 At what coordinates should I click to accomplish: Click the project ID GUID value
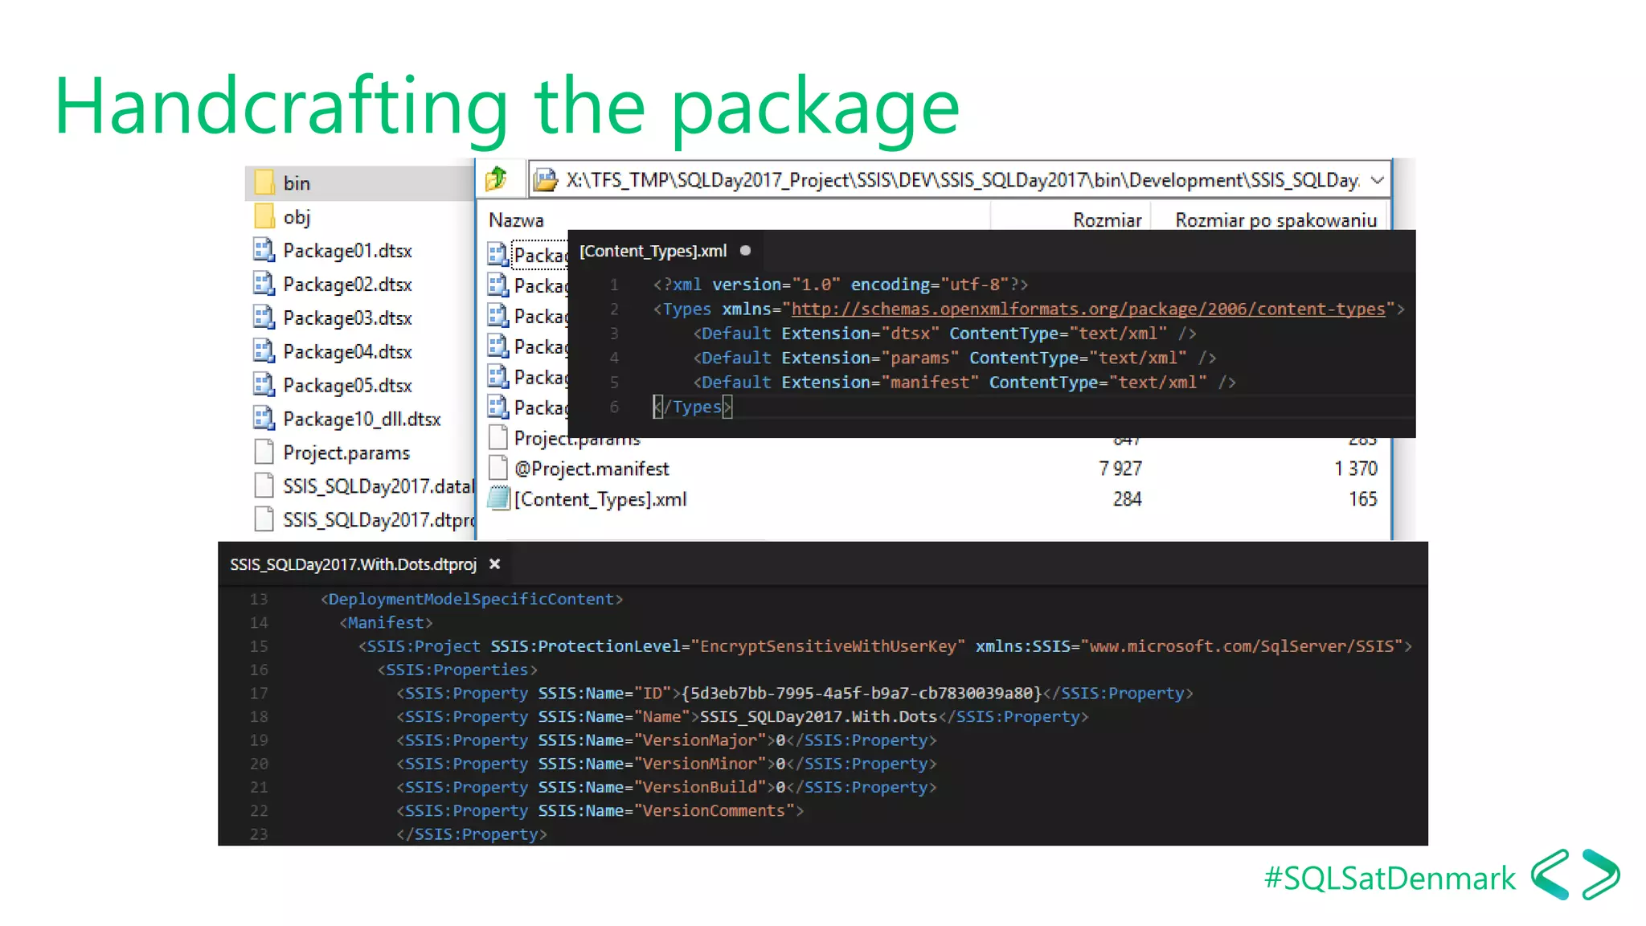862,693
